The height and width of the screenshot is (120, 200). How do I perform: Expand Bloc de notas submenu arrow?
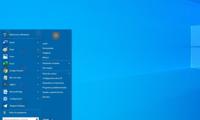pyautogui.click(x=38, y=78)
